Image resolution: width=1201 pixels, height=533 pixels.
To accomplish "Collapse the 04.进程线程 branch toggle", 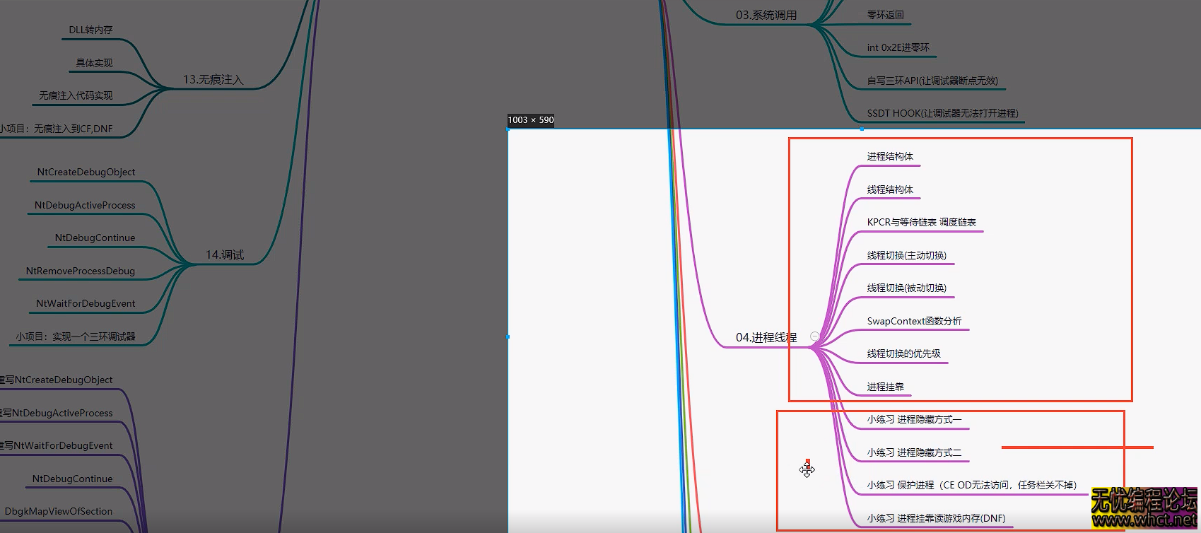I will tap(814, 336).
